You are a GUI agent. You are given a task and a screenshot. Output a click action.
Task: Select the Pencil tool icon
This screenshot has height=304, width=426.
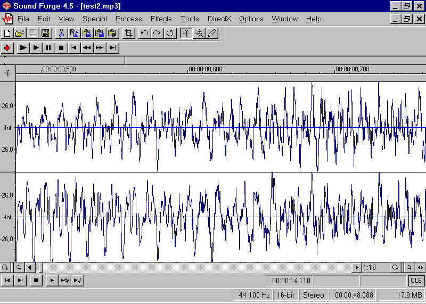coord(212,33)
